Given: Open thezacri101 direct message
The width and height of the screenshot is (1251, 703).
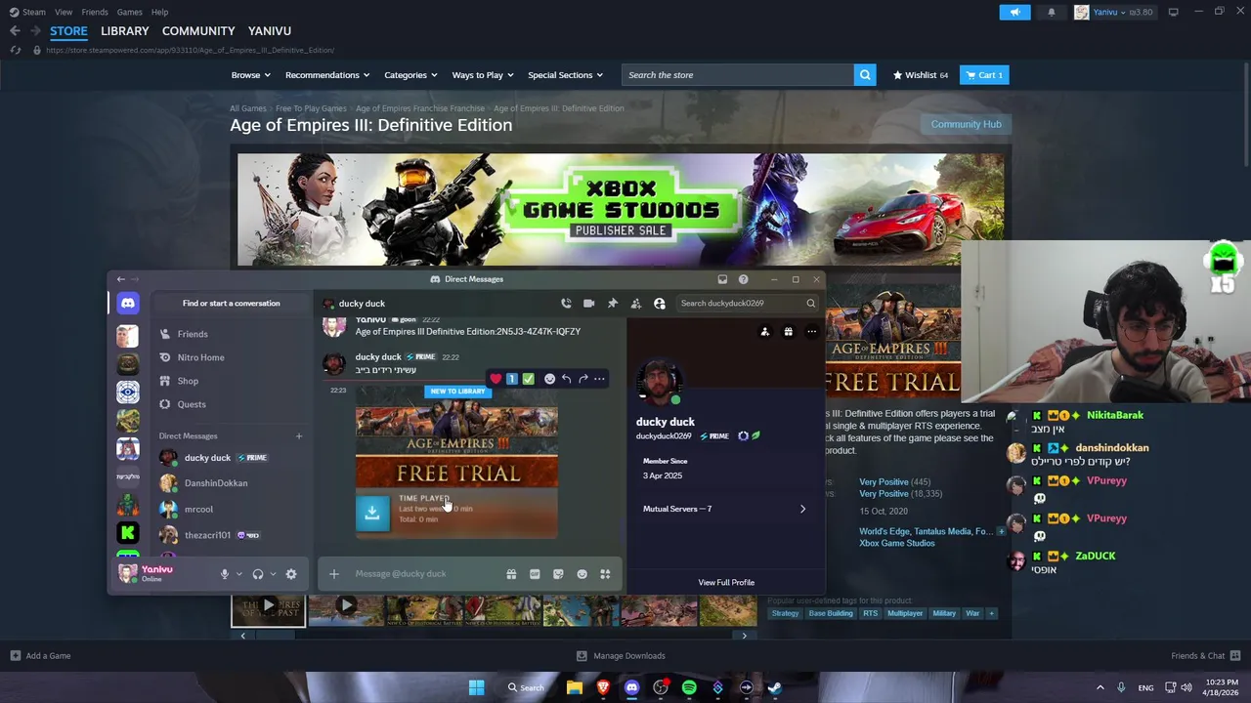Looking at the screenshot, I should pos(232,535).
